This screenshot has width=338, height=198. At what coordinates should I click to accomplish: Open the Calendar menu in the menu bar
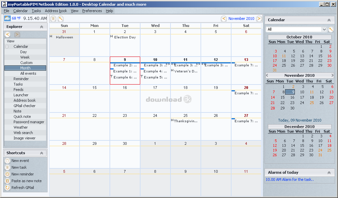[21, 11]
